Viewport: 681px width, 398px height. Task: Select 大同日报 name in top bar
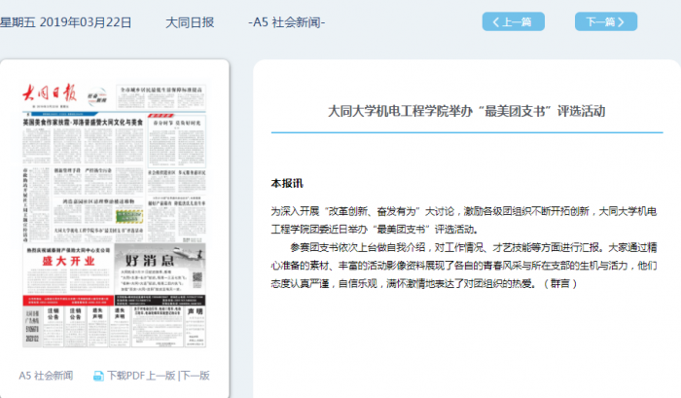(190, 21)
